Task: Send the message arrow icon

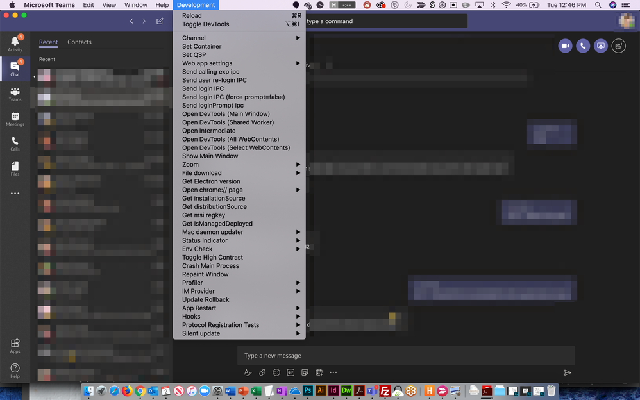Action: 568,372
